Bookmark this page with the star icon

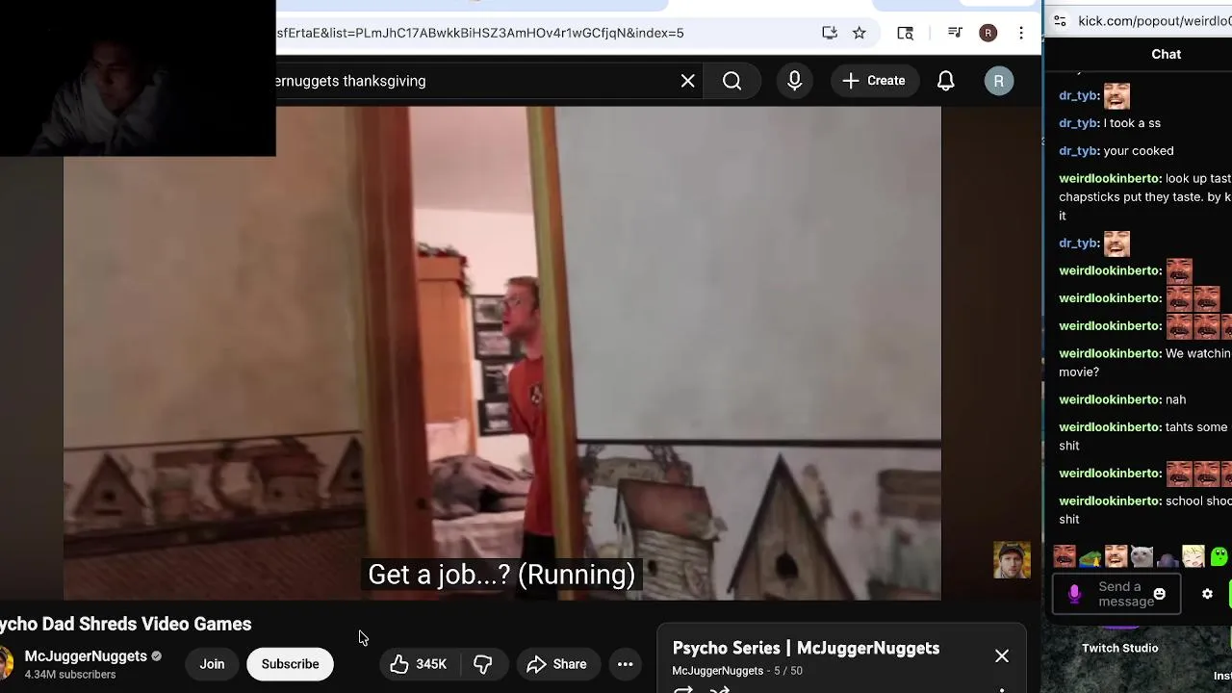[x=859, y=33]
